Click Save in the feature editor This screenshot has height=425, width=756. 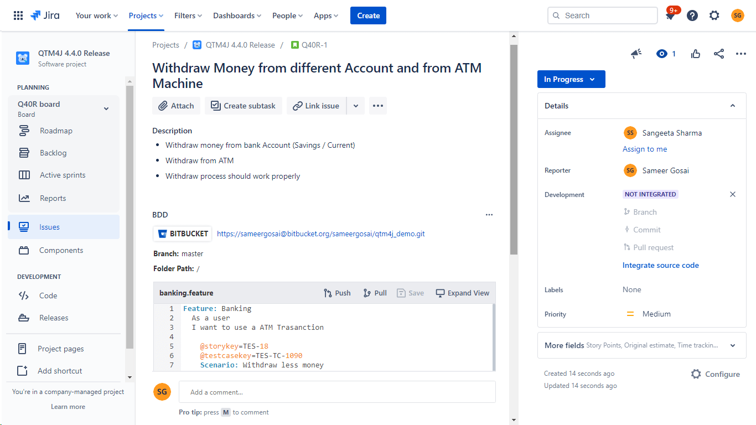[x=410, y=293]
